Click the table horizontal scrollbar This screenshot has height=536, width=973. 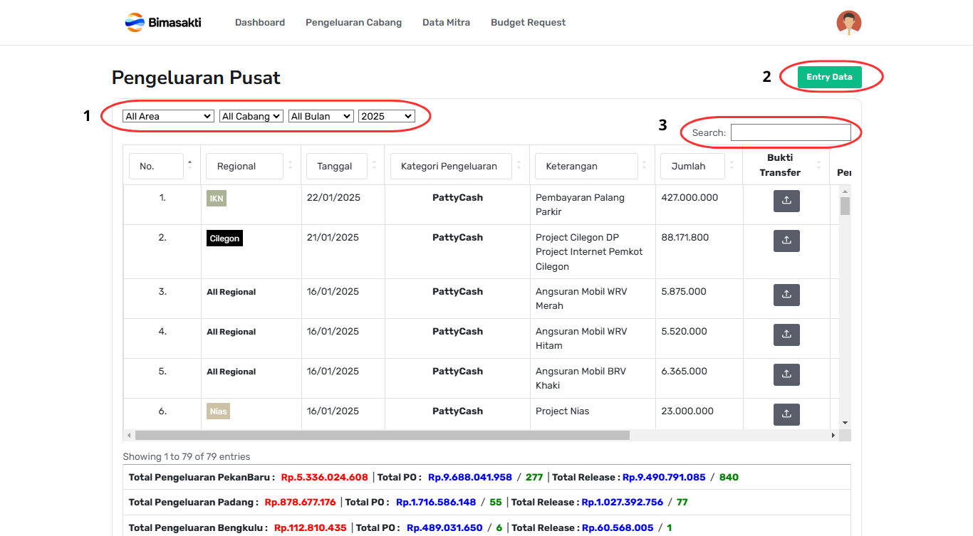(382, 435)
